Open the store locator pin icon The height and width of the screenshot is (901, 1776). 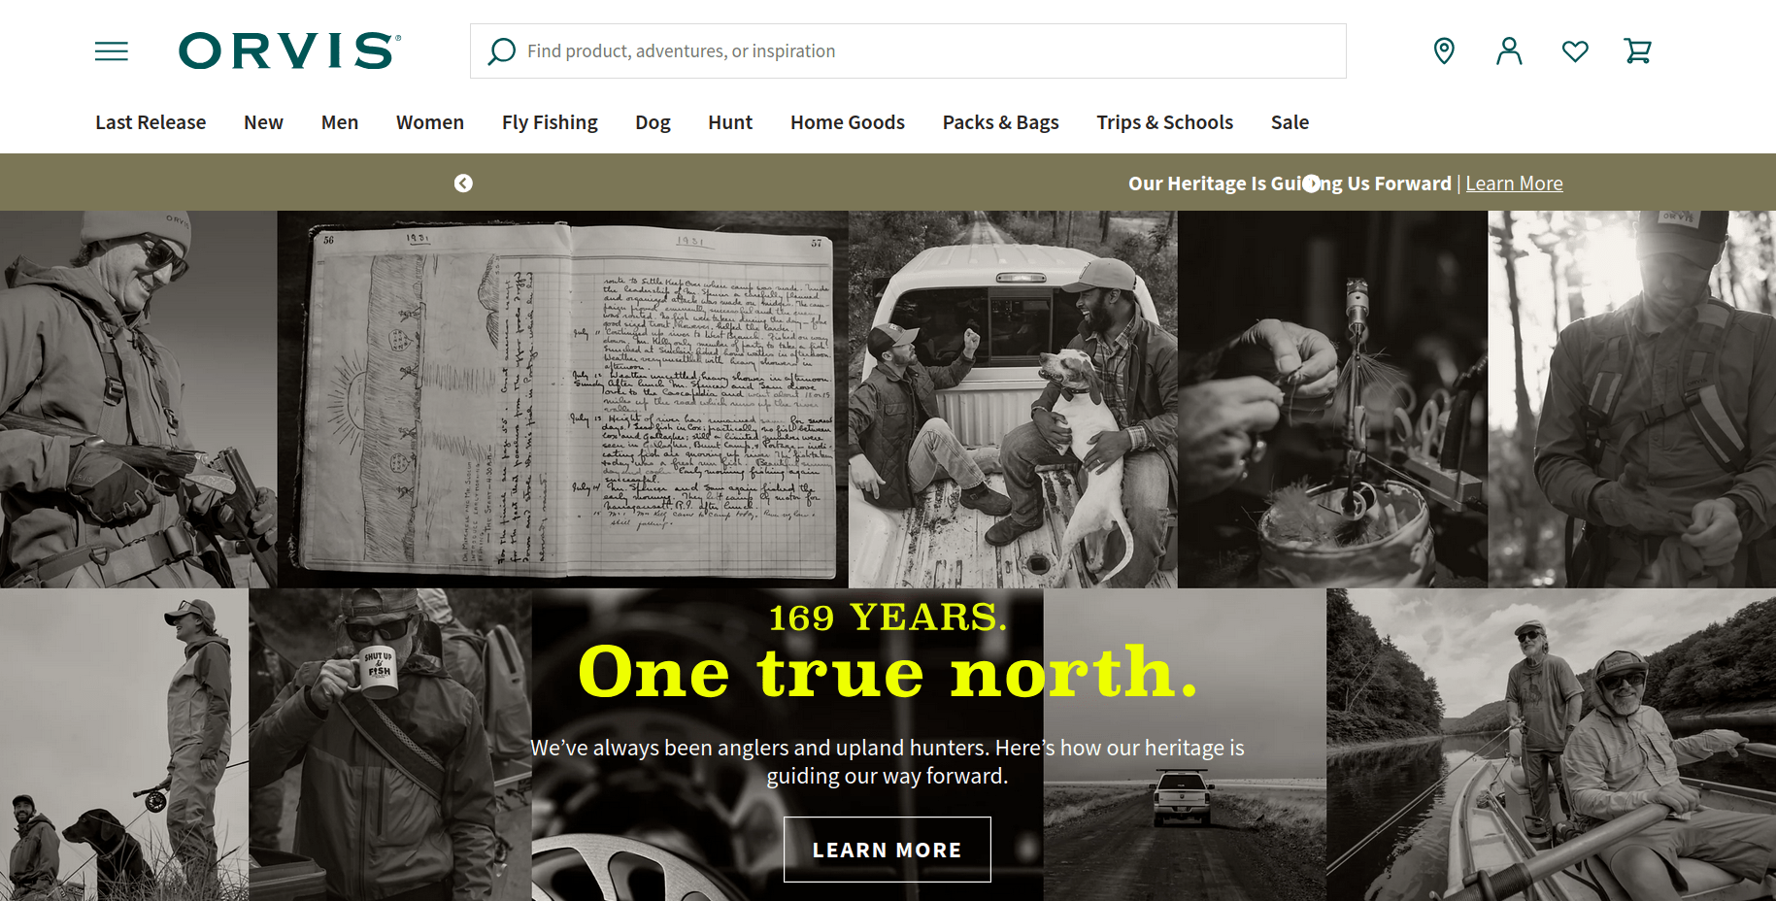click(x=1444, y=50)
